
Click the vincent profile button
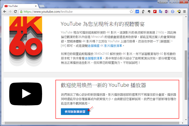point(162,2)
